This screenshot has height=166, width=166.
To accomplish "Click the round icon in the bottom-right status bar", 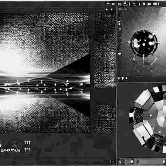I will [x=132, y=161].
